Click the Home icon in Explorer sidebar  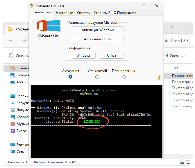[x=13, y=68]
